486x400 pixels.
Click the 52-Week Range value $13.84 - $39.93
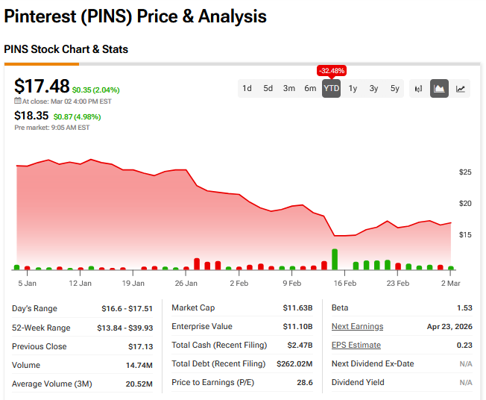(x=125, y=328)
